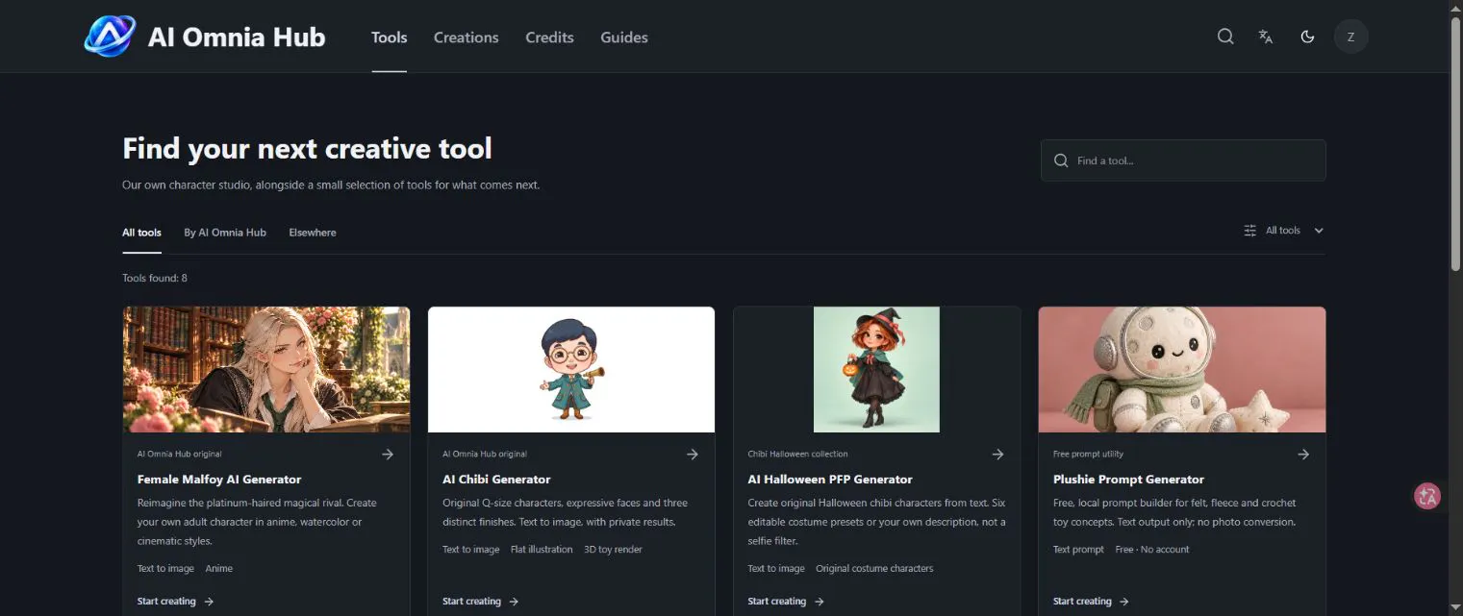The width and height of the screenshot is (1463, 616).
Task: Open the Guides nav item
Action: (624, 37)
